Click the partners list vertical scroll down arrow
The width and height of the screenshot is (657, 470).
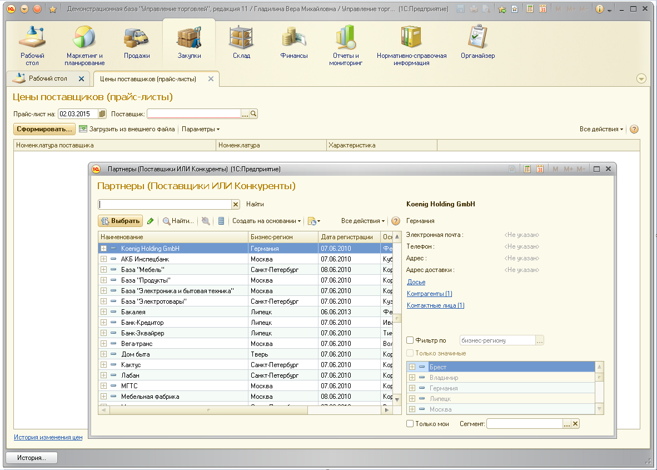[397, 400]
